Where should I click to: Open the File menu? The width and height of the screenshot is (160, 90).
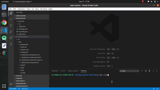(x=10, y=9)
